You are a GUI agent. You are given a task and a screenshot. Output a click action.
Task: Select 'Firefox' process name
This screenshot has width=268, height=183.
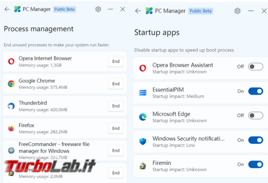pos(26,125)
